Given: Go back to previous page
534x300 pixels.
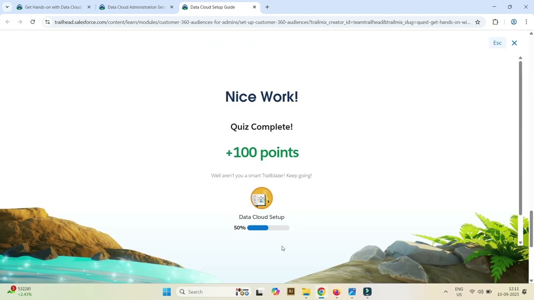Looking at the screenshot, I should tap(8, 22).
